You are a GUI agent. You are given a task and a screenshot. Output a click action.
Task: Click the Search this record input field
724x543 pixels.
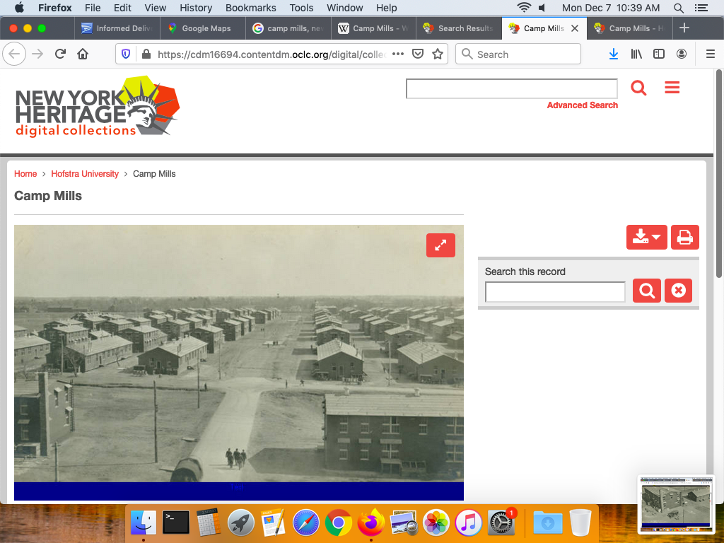pos(555,291)
